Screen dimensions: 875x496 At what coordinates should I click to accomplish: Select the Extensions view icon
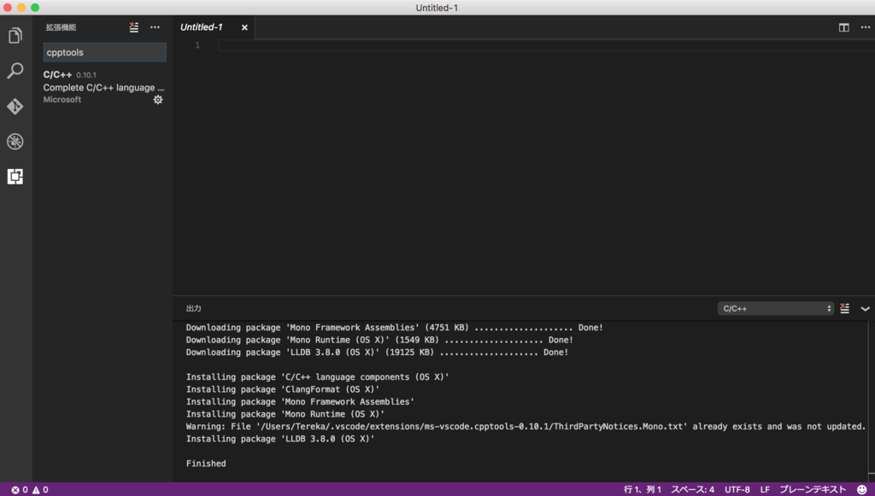click(15, 177)
